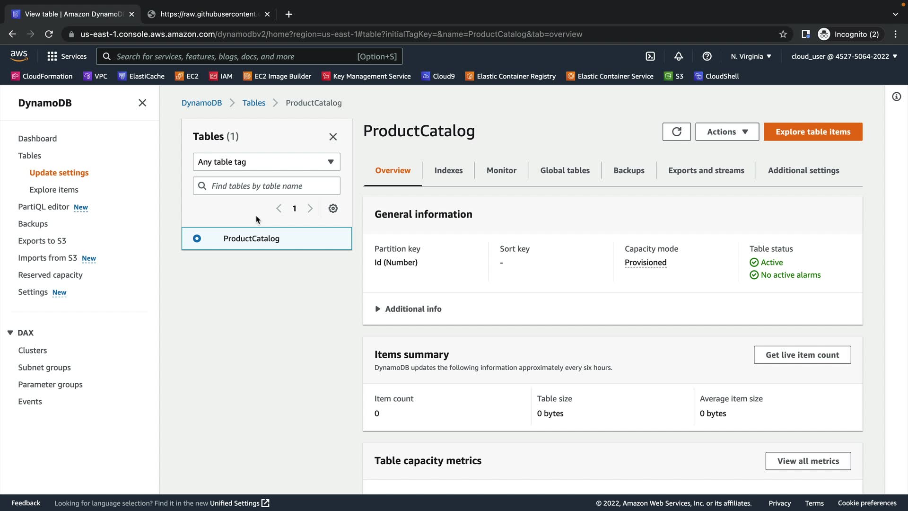Collapse the DAX navigation section
This screenshot has height=511, width=908.
(x=10, y=333)
